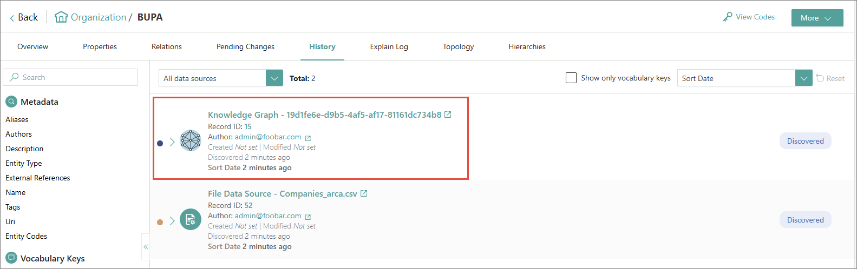Image resolution: width=857 pixels, height=269 pixels.
Task: Select Tags in Metadata list
Action: click(13, 207)
